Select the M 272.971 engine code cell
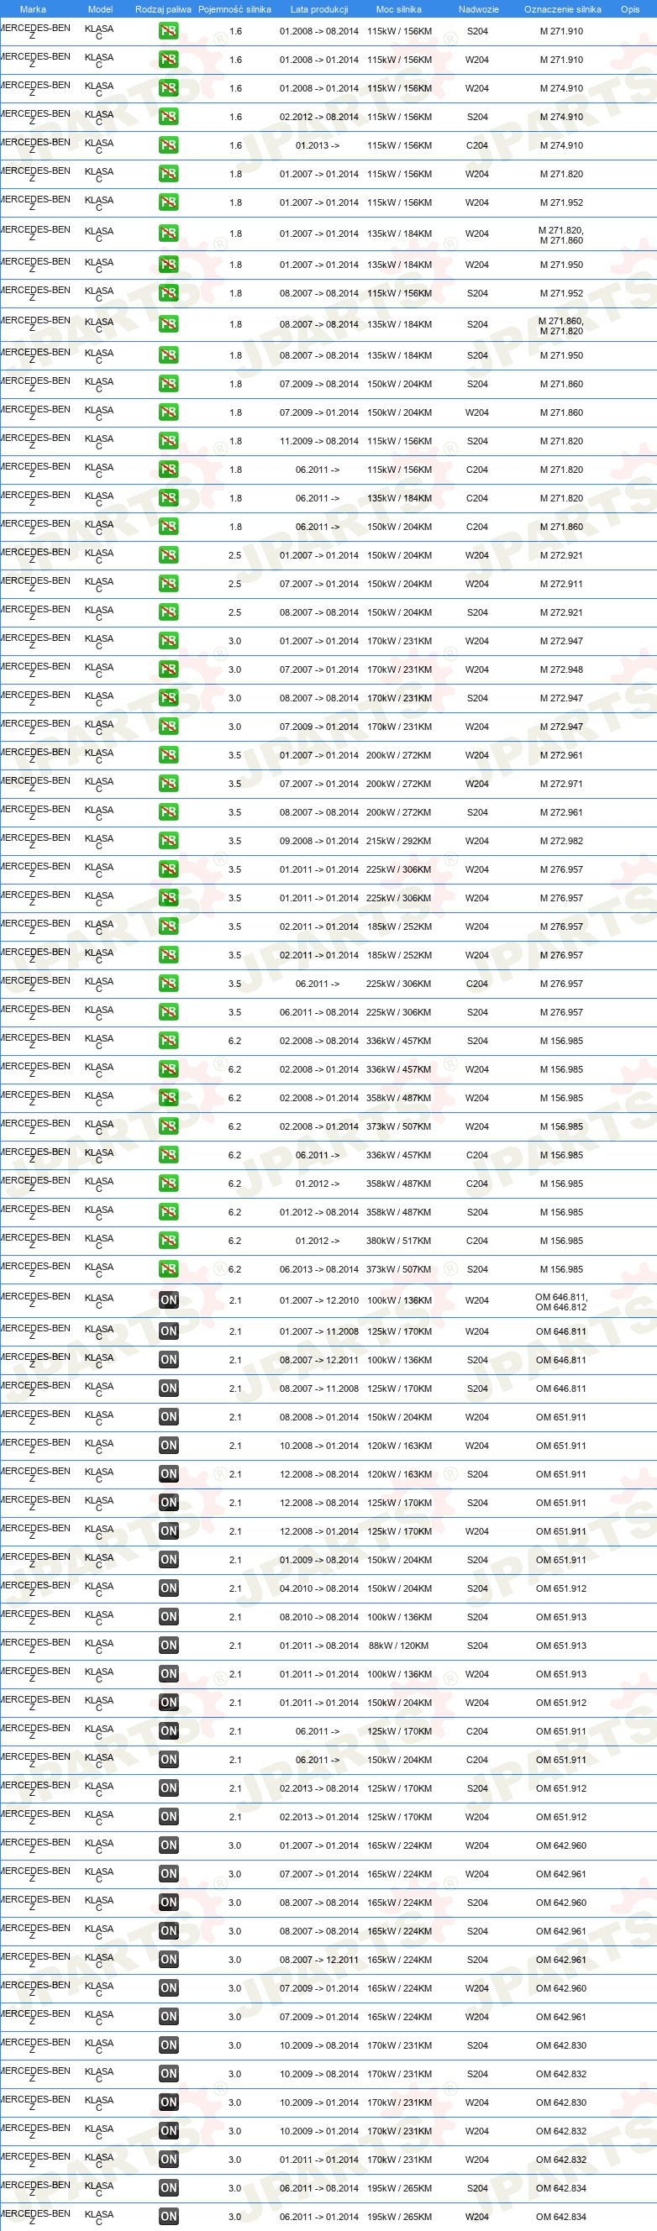Image resolution: width=657 pixels, height=2231 pixels. coord(562,784)
